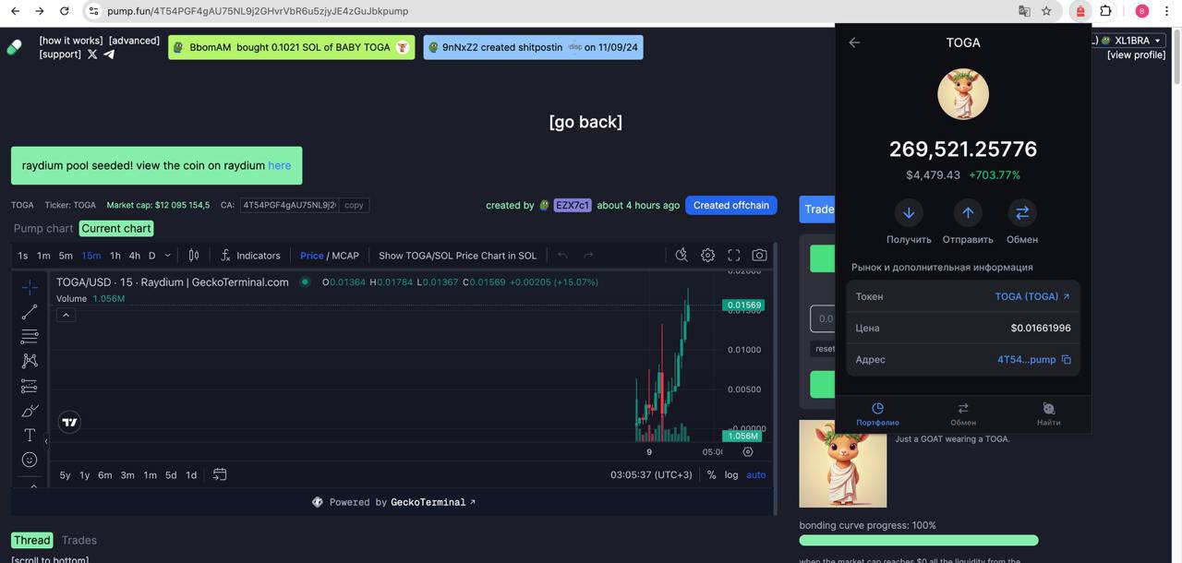Toggle auto scale on chart

tap(756, 474)
